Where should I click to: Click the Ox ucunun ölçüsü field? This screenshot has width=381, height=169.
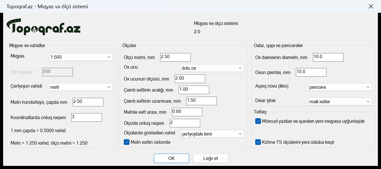[190, 79]
